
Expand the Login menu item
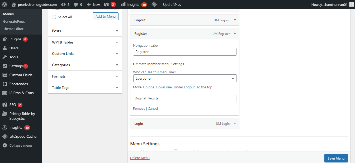click(x=235, y=123)
